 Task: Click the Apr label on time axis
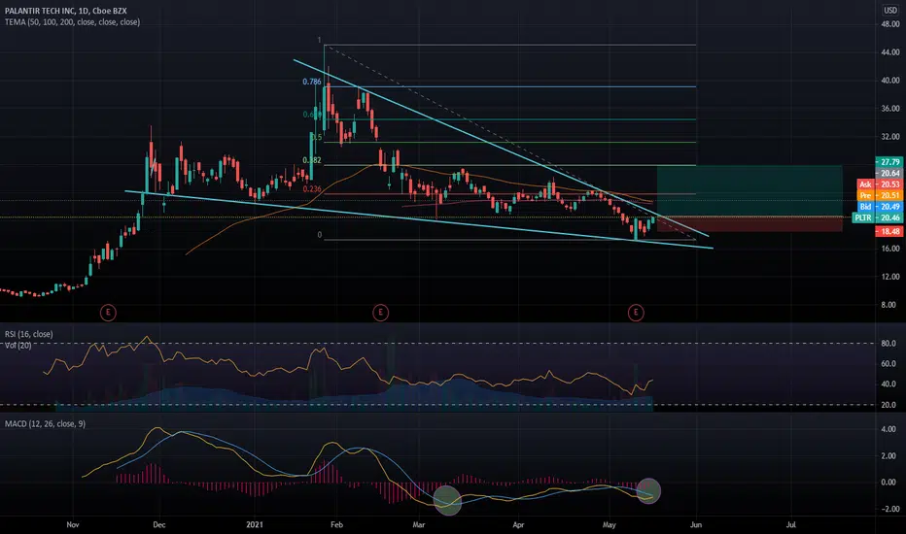coord(518,524)
